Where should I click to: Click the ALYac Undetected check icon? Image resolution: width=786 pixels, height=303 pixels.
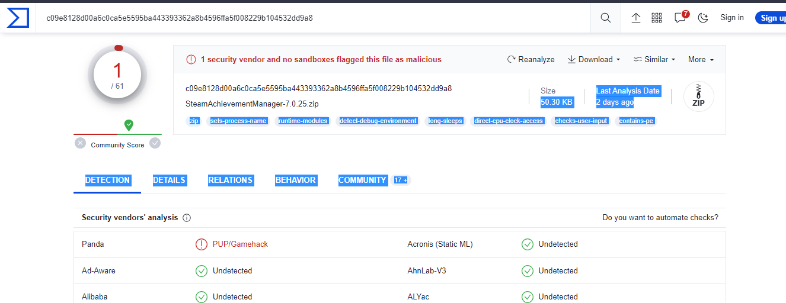528,296
